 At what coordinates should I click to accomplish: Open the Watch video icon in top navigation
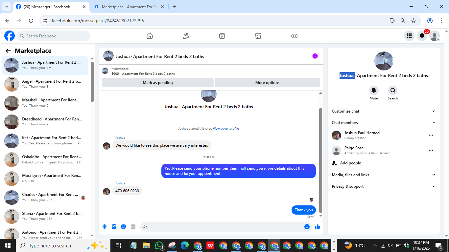[x=222, y=36]
